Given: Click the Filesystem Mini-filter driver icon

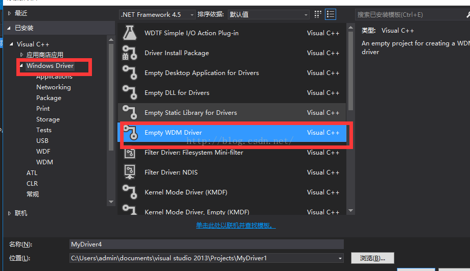Looking at the screenshot, I should click(130, 153).
